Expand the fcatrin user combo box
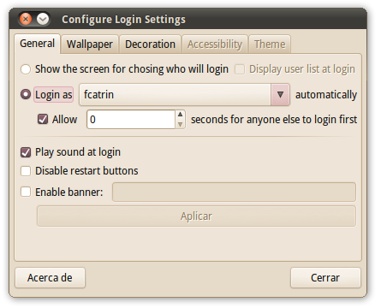The width and height of the screenshot is (381, 308). click(x=184, y=94)
